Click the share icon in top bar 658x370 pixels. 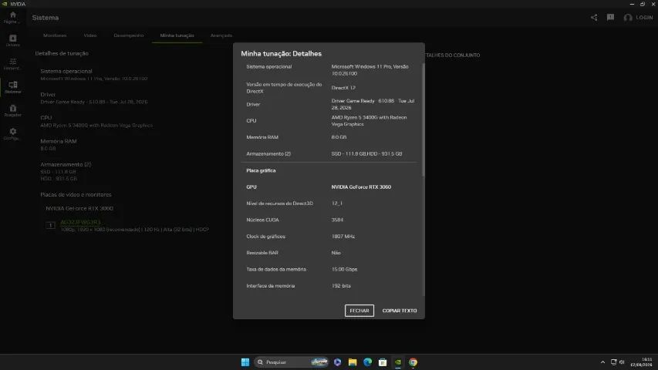point(594,17)
